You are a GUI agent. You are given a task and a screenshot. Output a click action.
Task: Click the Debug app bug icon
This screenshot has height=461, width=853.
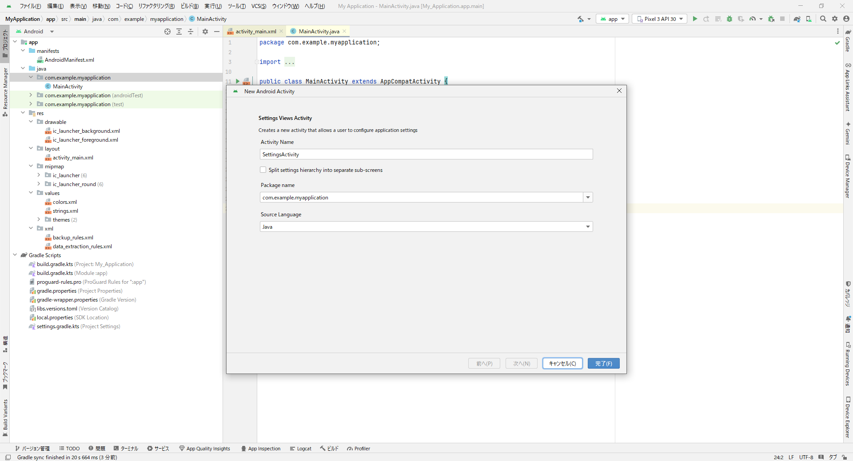click(x=729, y=19)
